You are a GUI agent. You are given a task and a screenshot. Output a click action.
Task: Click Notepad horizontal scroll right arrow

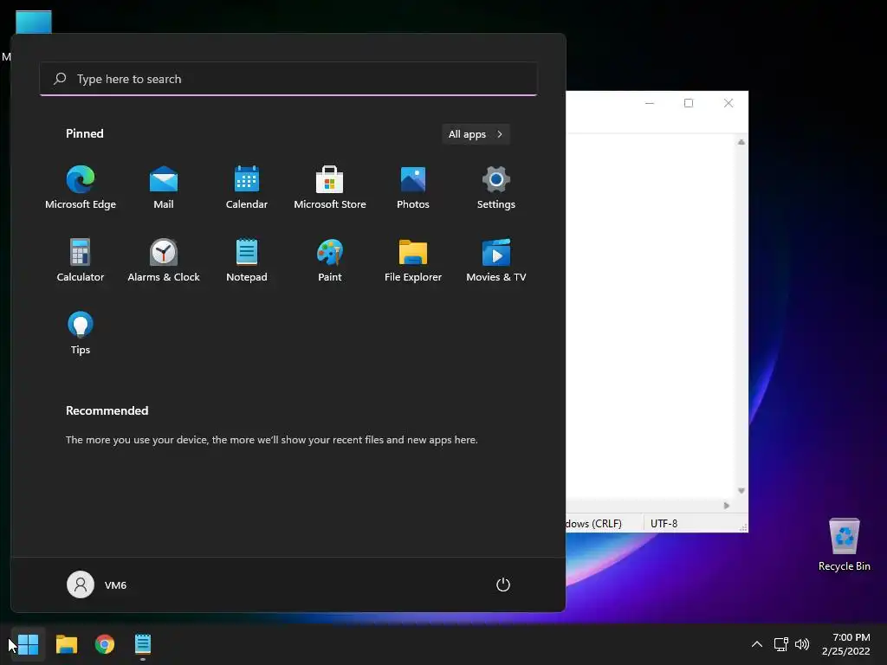(x=727, y=506)
